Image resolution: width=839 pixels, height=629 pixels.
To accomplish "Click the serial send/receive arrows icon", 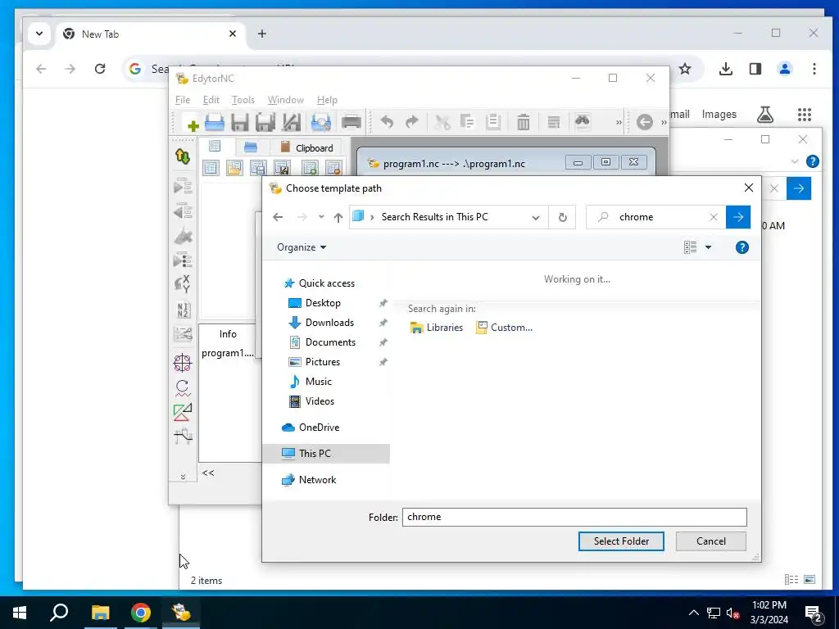I will click(183, 156).
